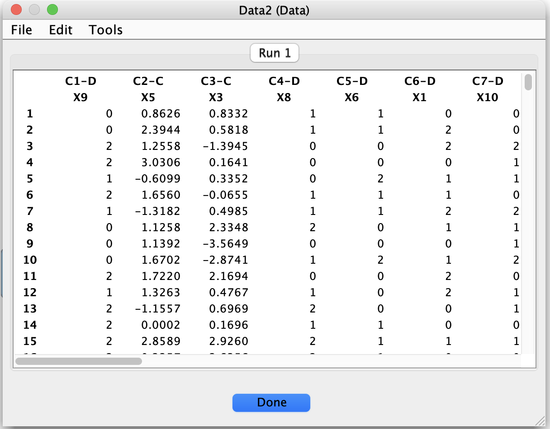Click the X8 variable name cell

pyautogui.click(x=284, y=98)
